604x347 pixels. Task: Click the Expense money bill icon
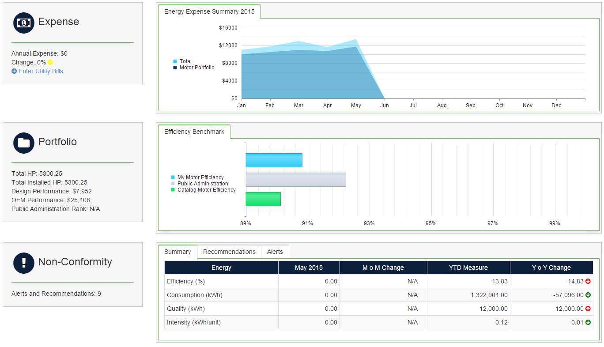[24, 23]
